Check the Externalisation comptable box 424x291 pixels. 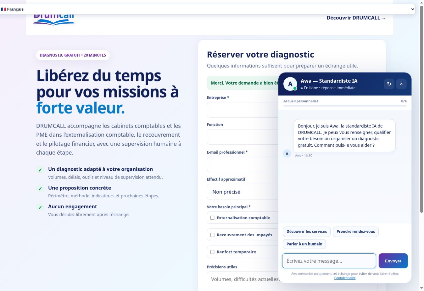click(212, 218)
